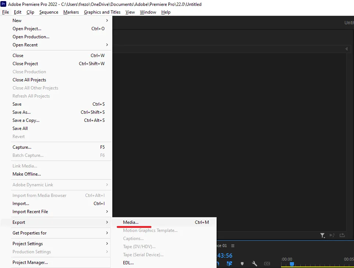Add a marker with the timeline marker icon
The width and height of the screenshot is (354, 268).
(x=242, y=264)
